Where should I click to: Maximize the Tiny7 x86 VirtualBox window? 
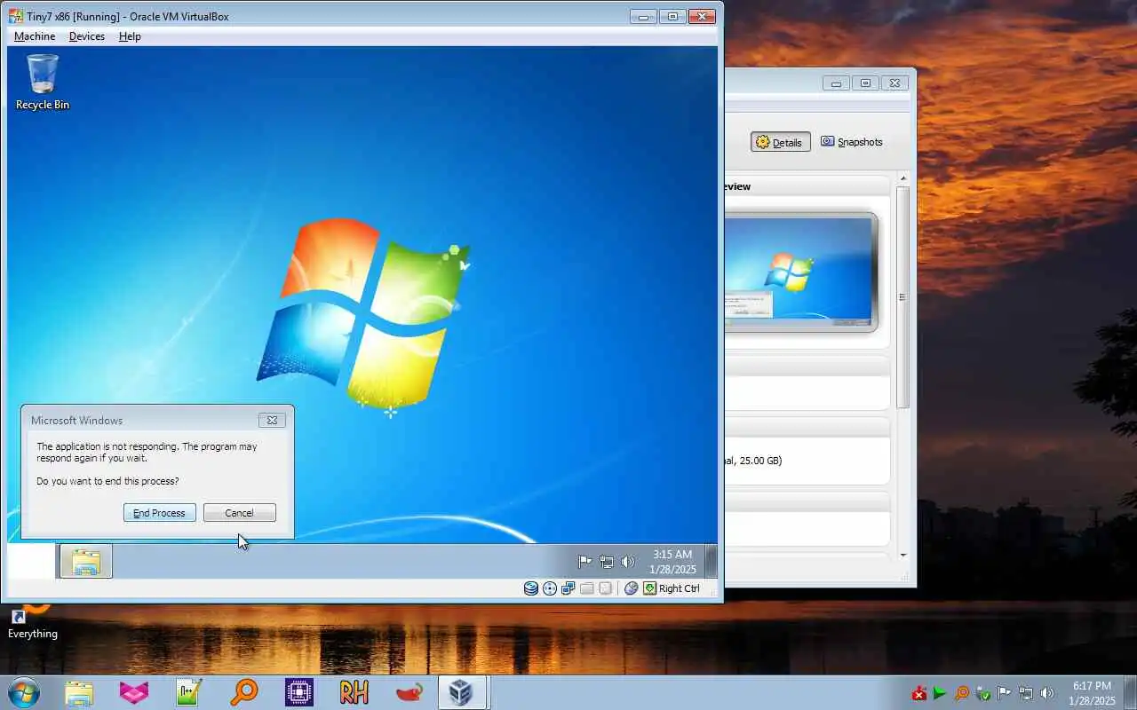click(672, 16)
